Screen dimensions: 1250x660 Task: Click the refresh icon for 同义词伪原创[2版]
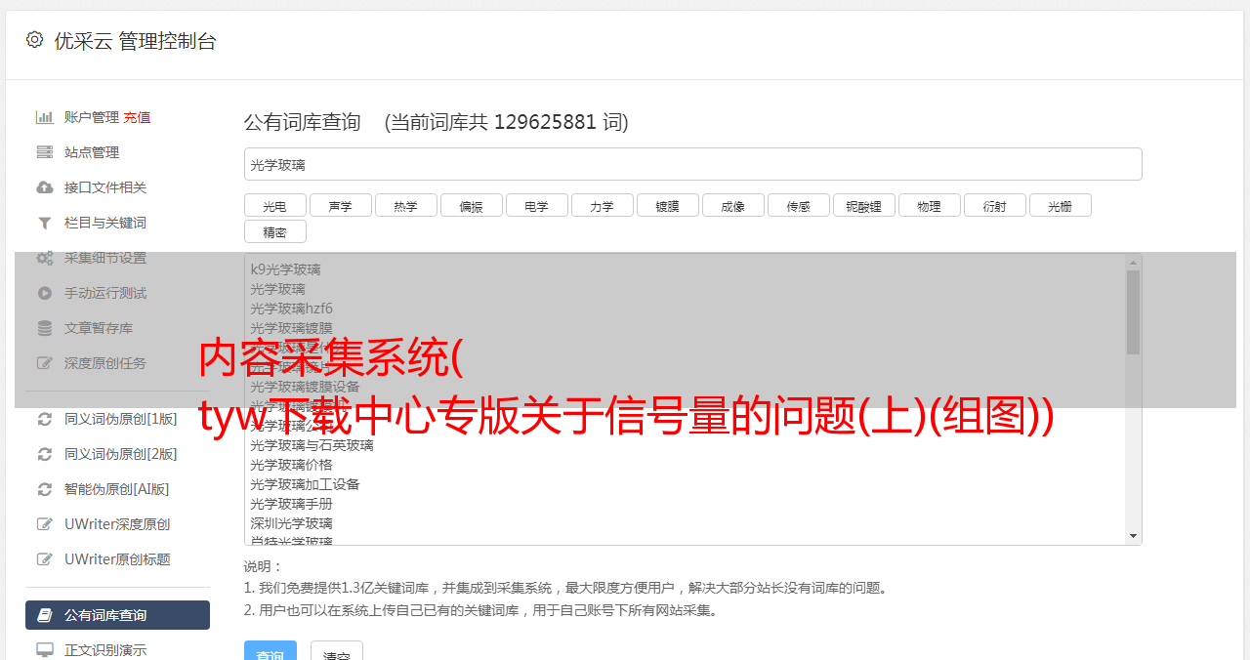tap(45, 454)
